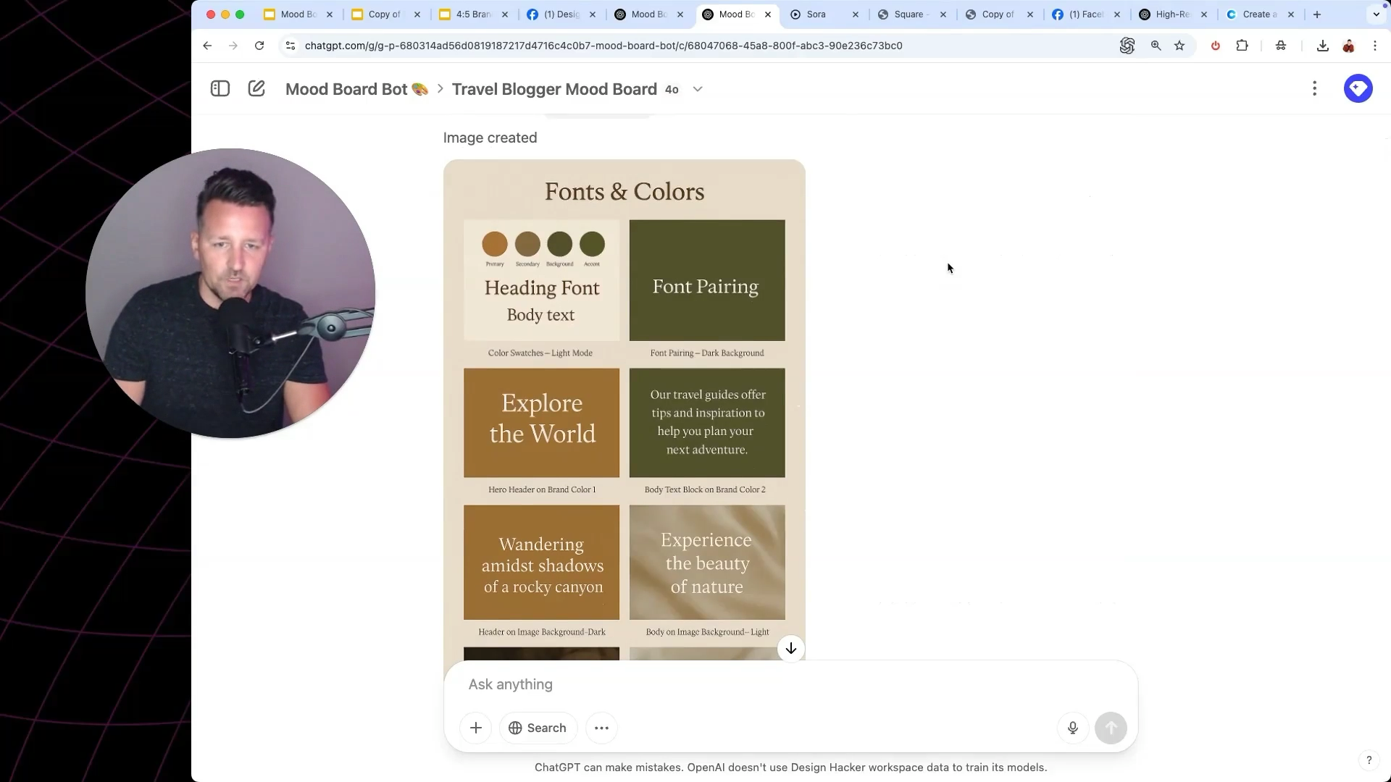Click the Primary color swatch circle
This screenshot has width=1391, height=782.
click(x=495, y=244)
